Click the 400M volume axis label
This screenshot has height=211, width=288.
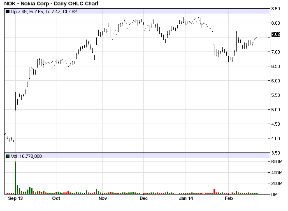277,173
